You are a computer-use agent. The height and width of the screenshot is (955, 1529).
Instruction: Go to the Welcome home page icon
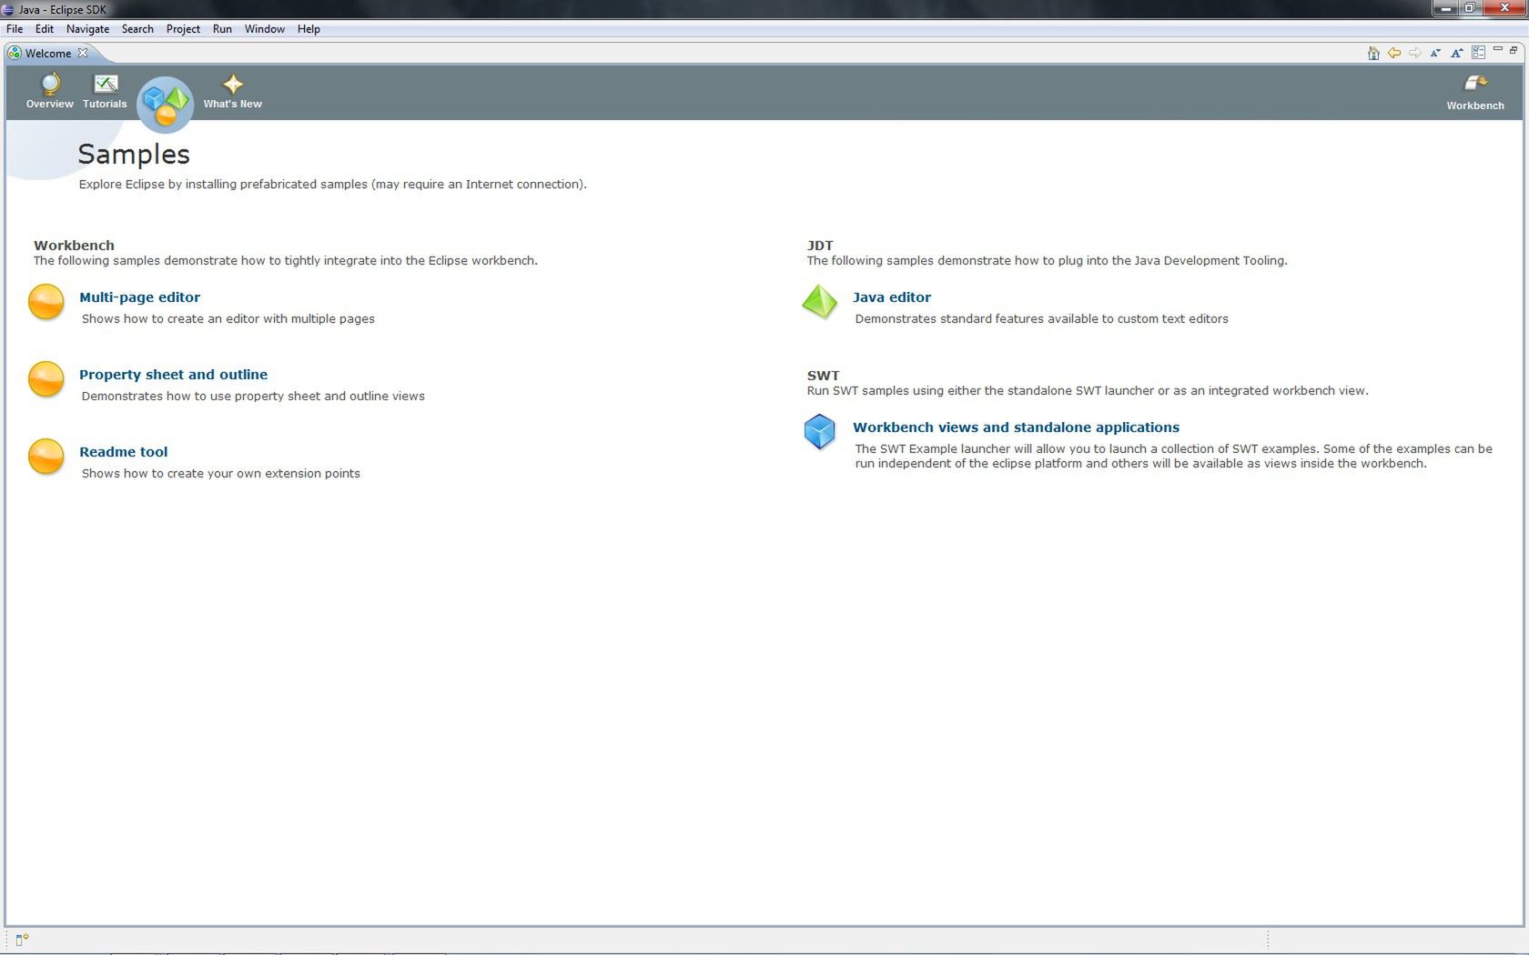(x=1372, y=53)
